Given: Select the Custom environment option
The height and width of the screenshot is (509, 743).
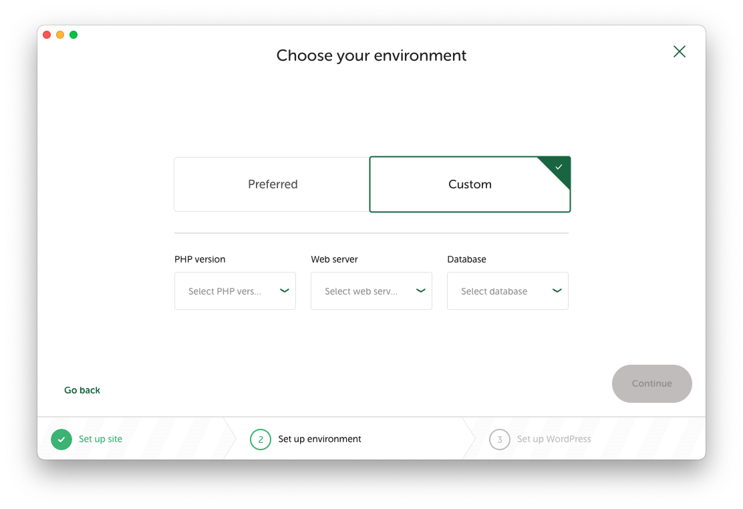Looking at the screenshot, I should (470, 184).
